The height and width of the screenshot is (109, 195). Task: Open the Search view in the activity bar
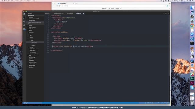coord(24,18)
